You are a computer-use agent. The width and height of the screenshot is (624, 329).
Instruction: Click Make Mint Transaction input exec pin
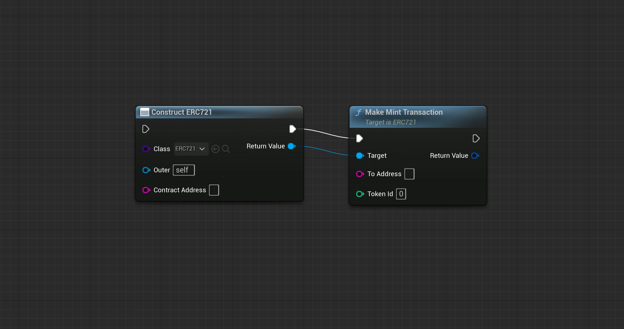tap(359, 138)
